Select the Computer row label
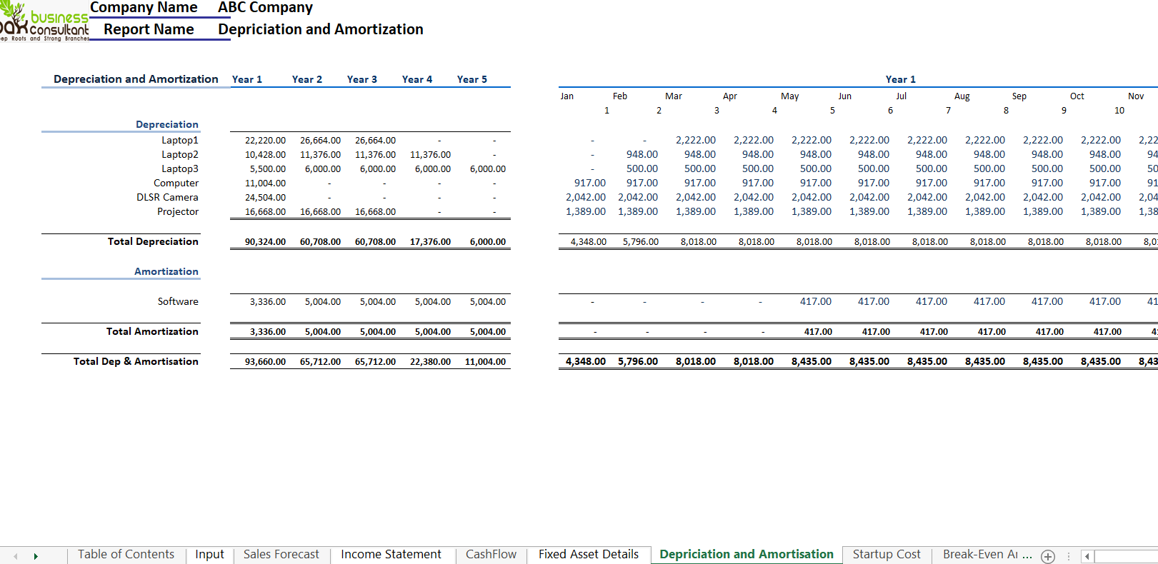1158x564 pixels. tap(176, 183)
